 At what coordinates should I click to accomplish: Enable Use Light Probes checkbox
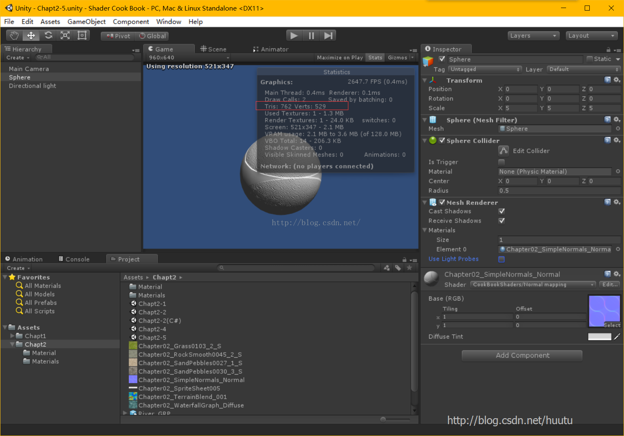point(501,259)
